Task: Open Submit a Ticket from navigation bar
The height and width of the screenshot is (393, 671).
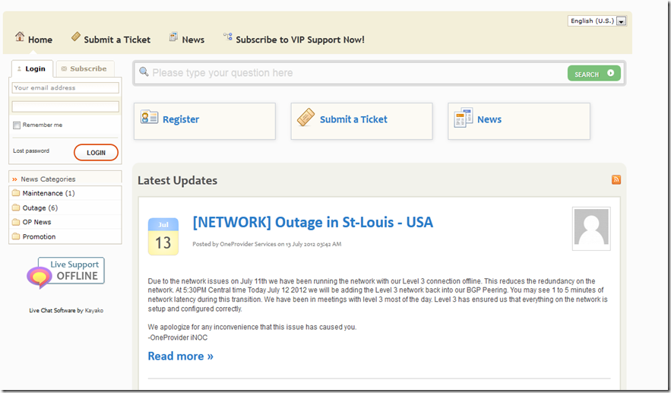Action: [x=117, y=40]
